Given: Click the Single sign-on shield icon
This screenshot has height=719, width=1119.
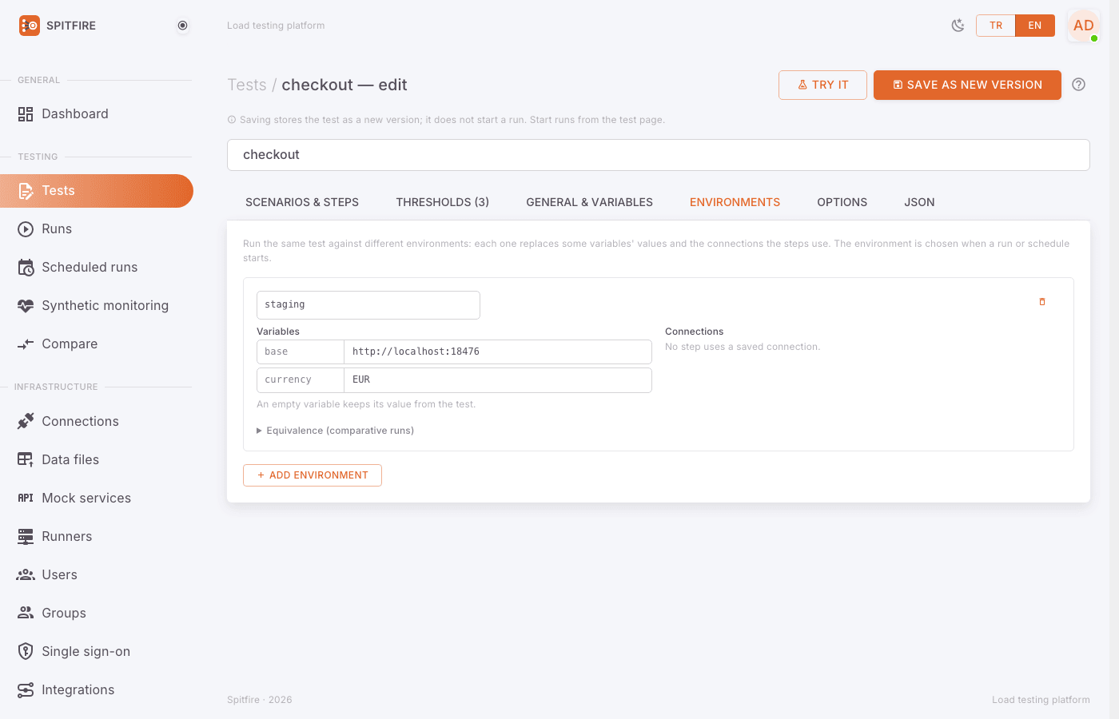Looking at the screenshot, I should (x=26, y=652).
